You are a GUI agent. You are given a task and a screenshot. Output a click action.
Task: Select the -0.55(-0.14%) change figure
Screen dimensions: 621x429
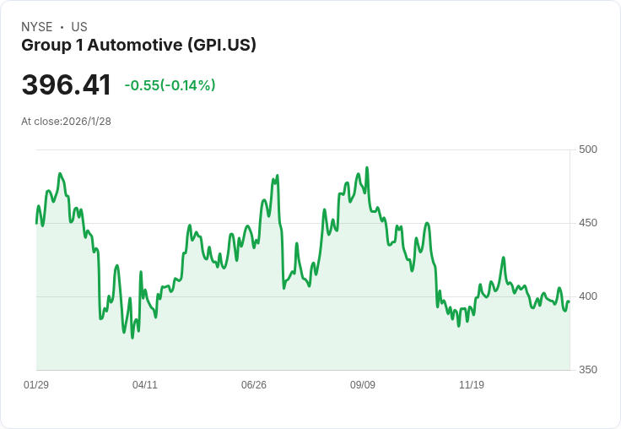coord(170,85)
